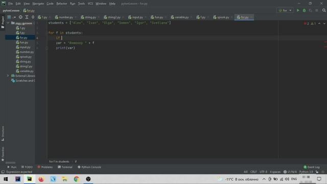Click the Stop process icon in toolbar
Viewport: 327px width, 184px height.
(x=317, y=10)
